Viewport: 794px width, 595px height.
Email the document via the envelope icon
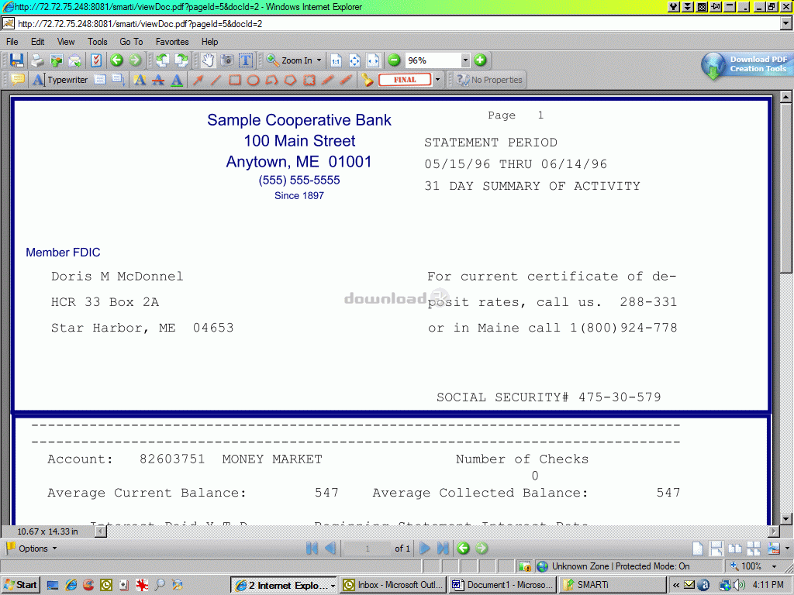[75, 60]
